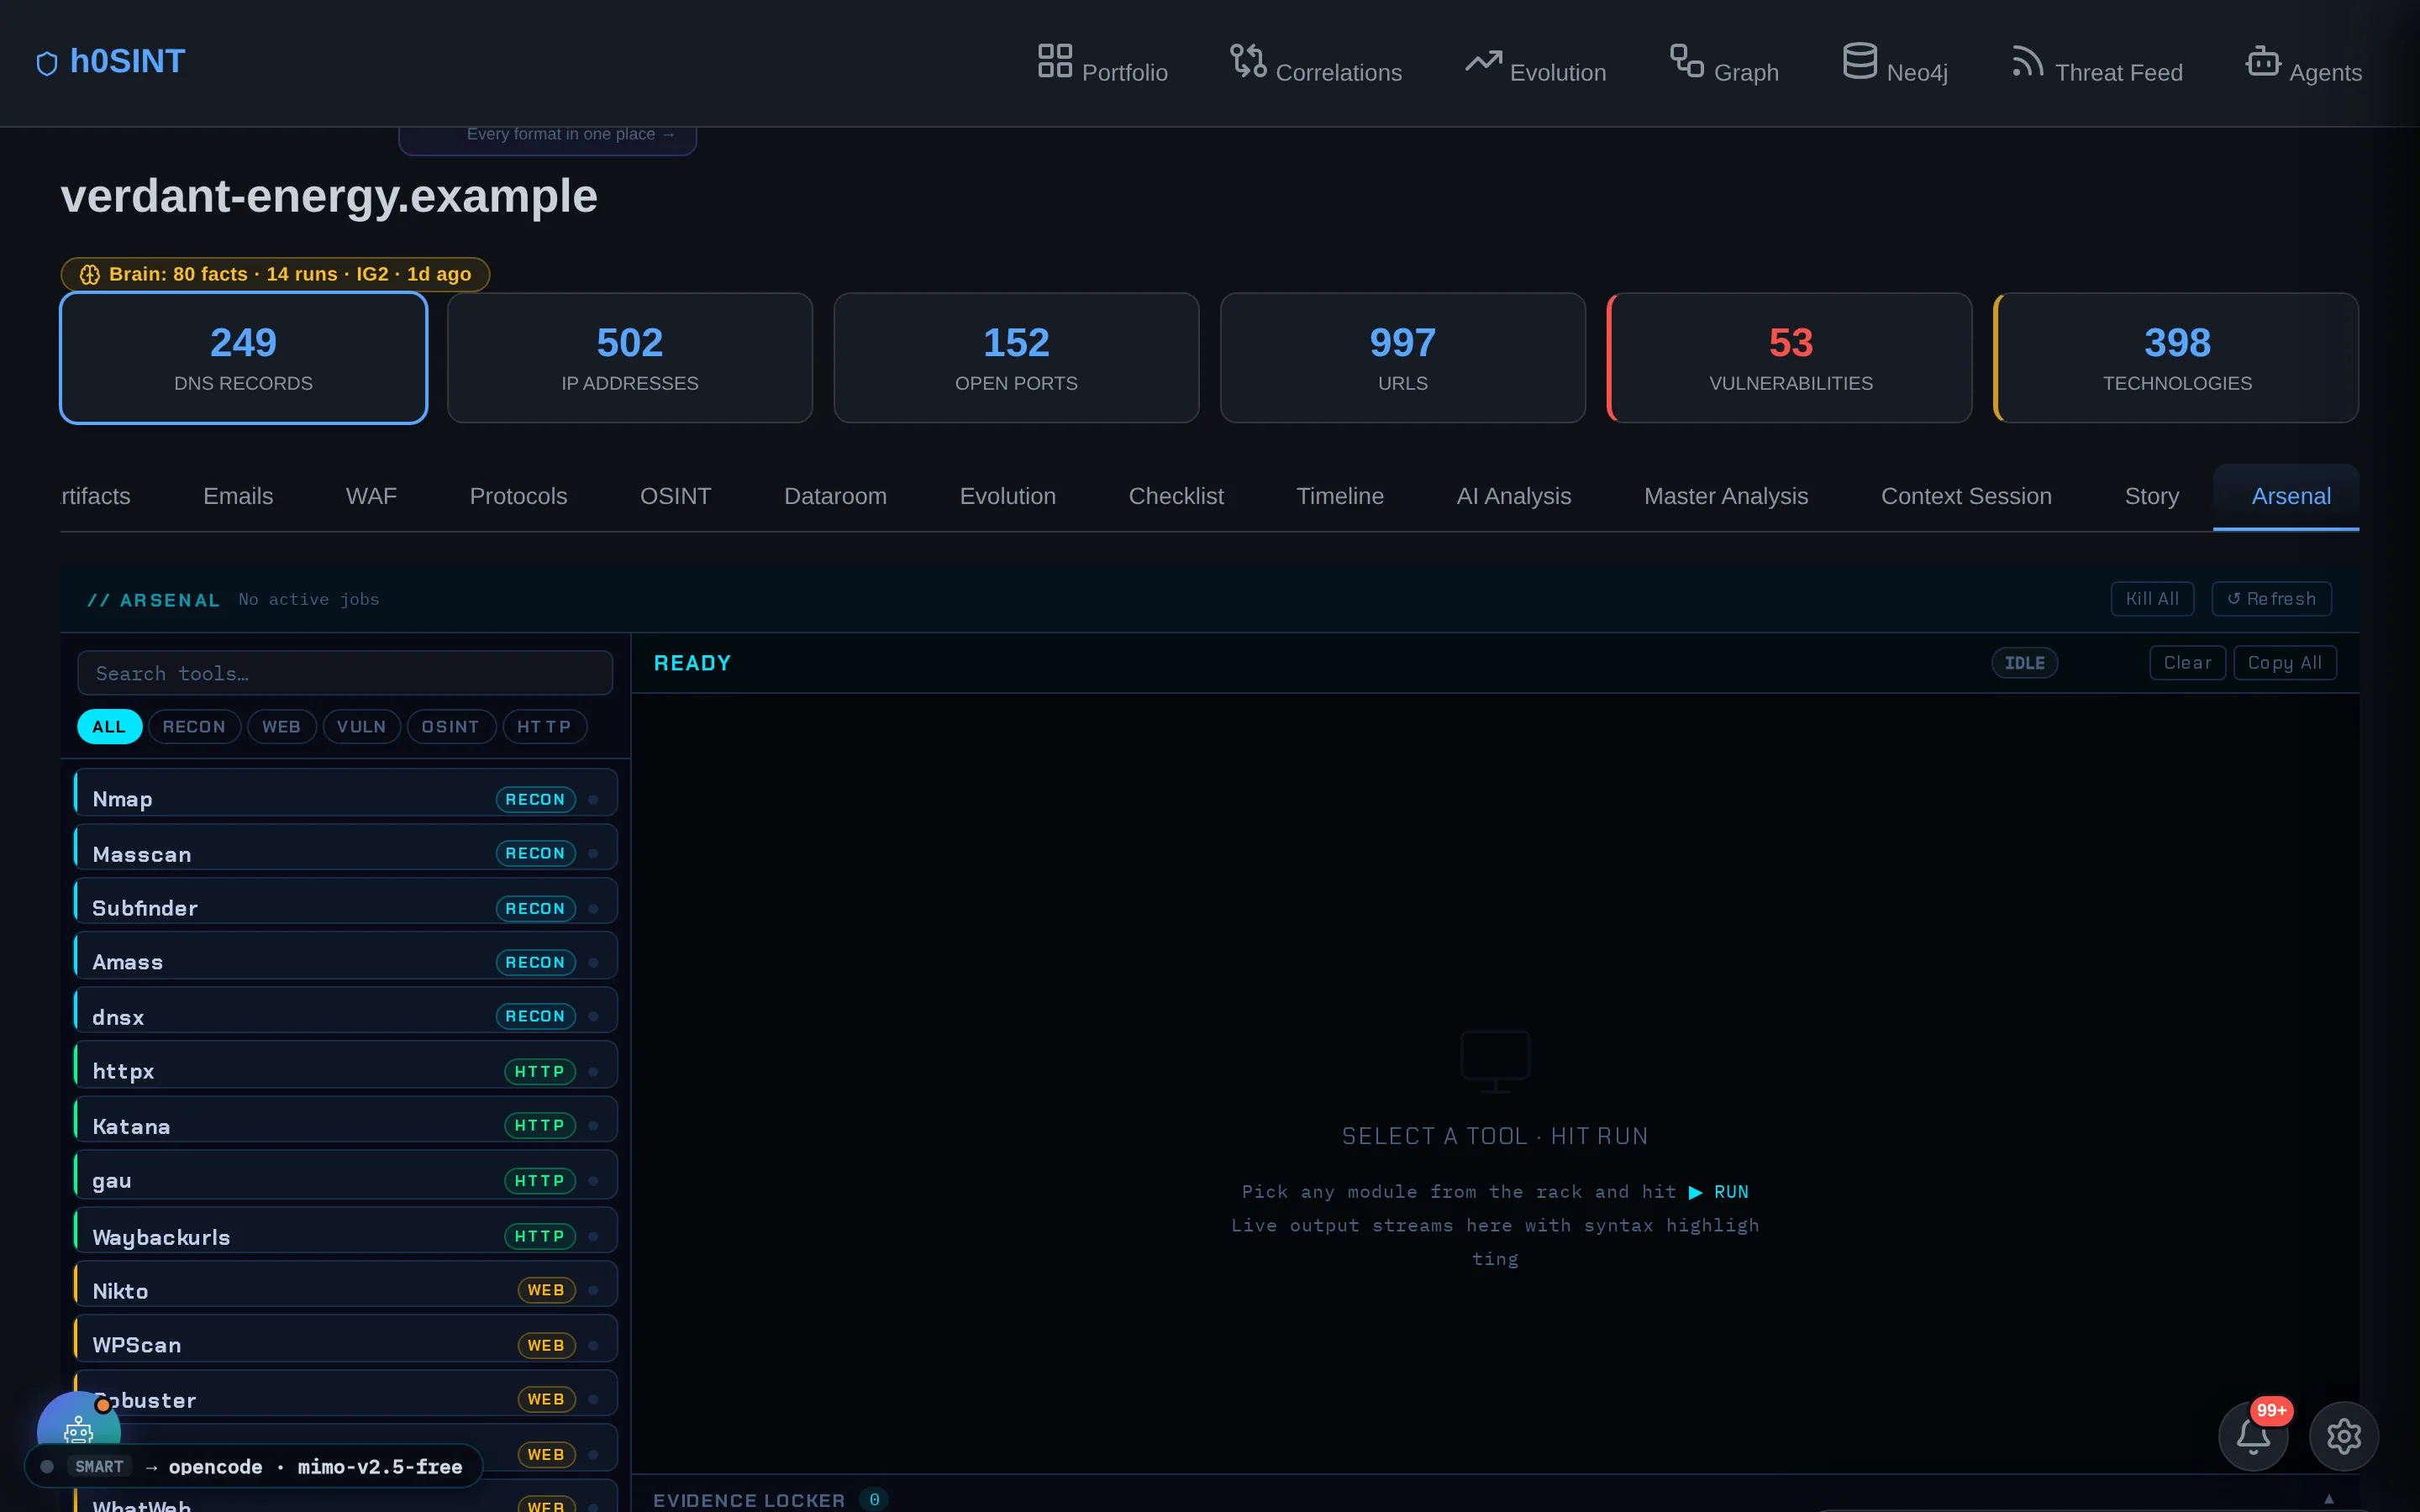
Task: Select the dnsx tool
Action: click(345, 1010)
